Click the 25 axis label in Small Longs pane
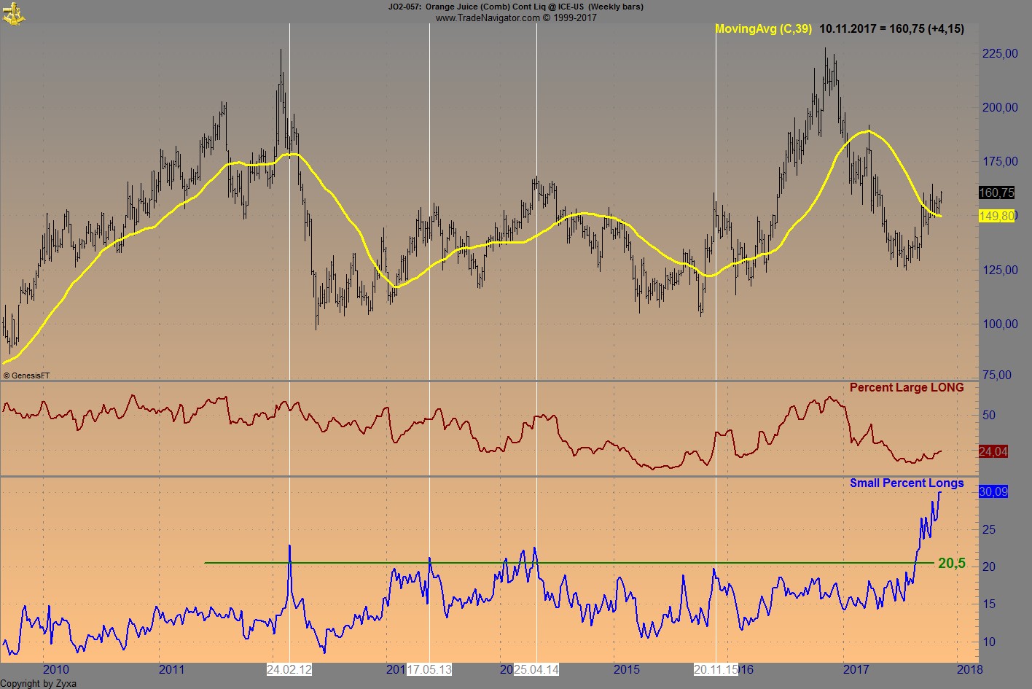The height and width of the screenshot is (689, 1032). pos(988,529)
